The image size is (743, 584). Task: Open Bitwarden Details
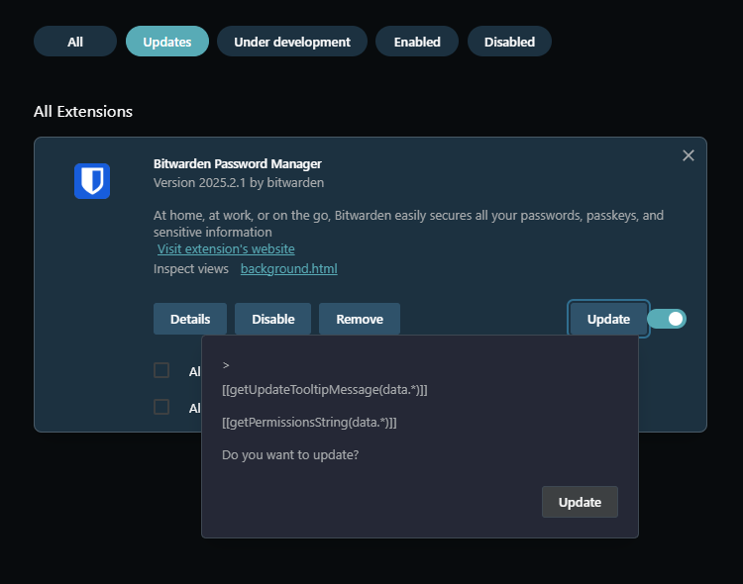[x=190, y=319]
